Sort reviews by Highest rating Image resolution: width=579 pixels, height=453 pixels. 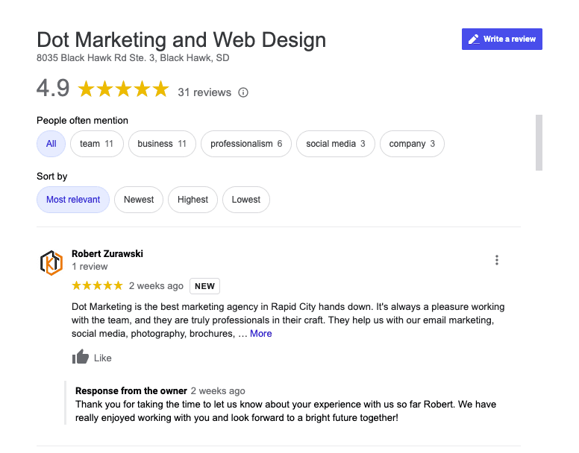click(193, 200)
